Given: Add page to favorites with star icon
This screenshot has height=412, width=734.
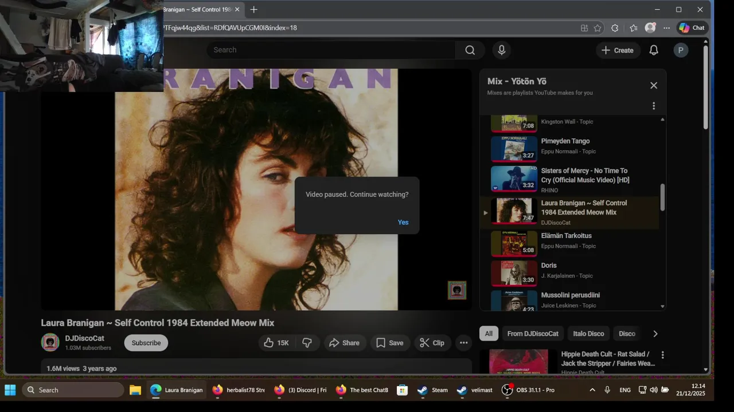Looking at the screenshot, I should [598, 27].
